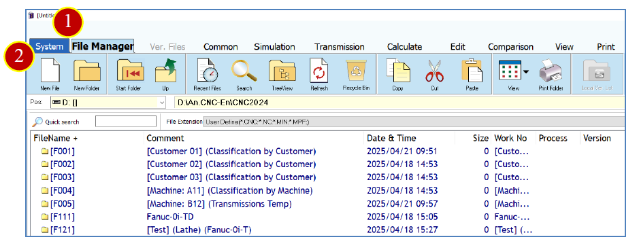Click comment "Fanuc-0i-TD"

click(170, 217)
